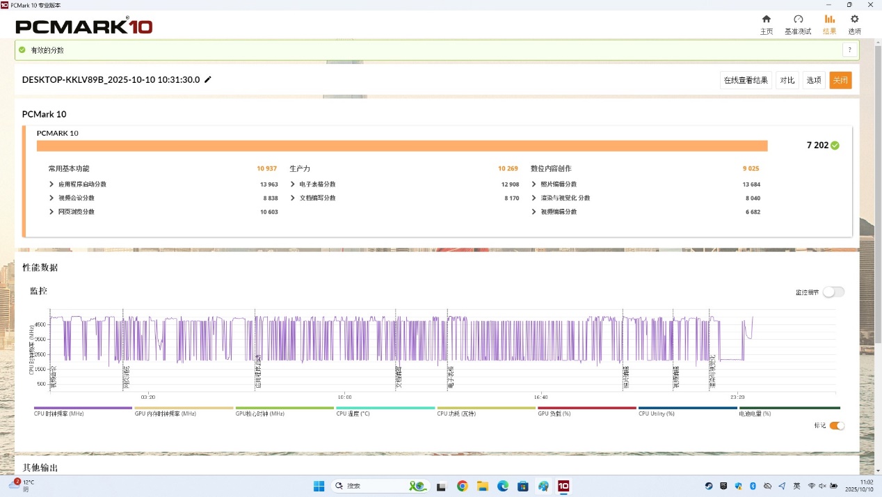Expand the 电子表格分数 row
The height and width of the screenshot is (497, 882).
tap(294, 184)
